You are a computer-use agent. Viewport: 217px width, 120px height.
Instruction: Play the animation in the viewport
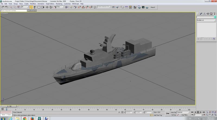[x=198, y=112]
